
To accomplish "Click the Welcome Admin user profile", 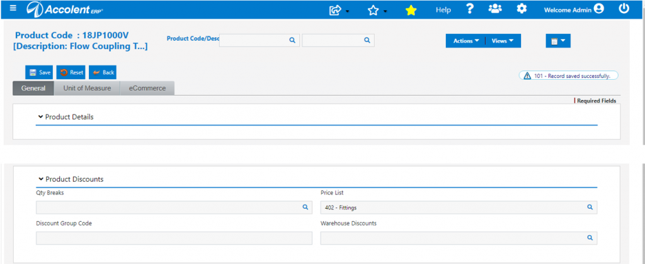I will coord(574,9).
